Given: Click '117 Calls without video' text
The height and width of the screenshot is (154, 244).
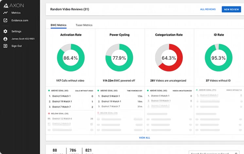Looking at the screenshot, I should 70,81.
